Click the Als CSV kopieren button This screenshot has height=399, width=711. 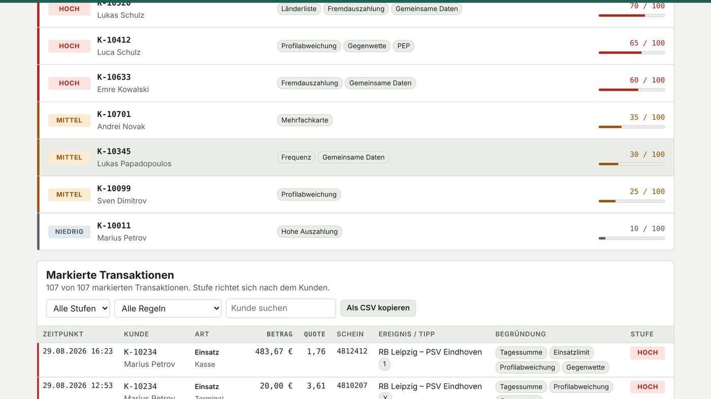[x=378, y=308]
